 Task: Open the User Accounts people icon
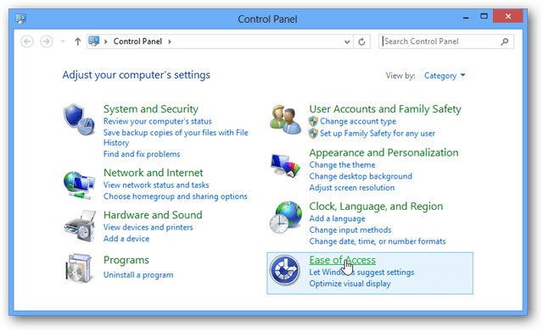click(285, 119)
